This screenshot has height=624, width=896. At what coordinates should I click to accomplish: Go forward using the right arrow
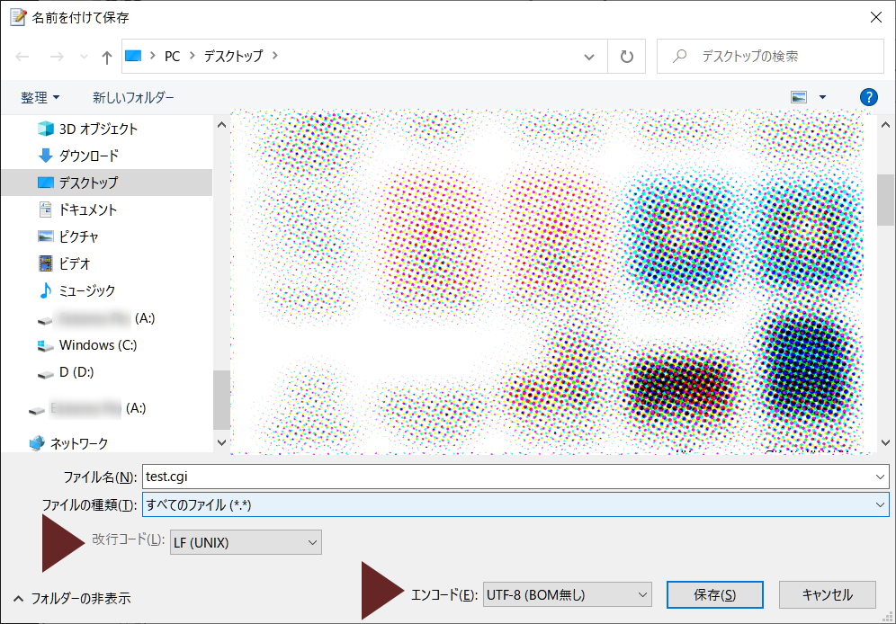click(57, 57)
